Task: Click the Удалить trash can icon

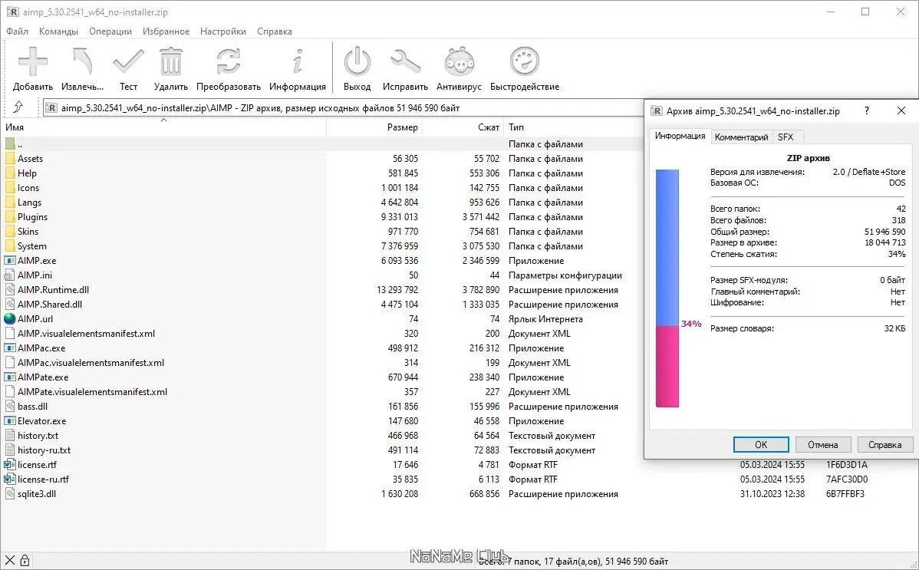Action: [x=170, y=61]
